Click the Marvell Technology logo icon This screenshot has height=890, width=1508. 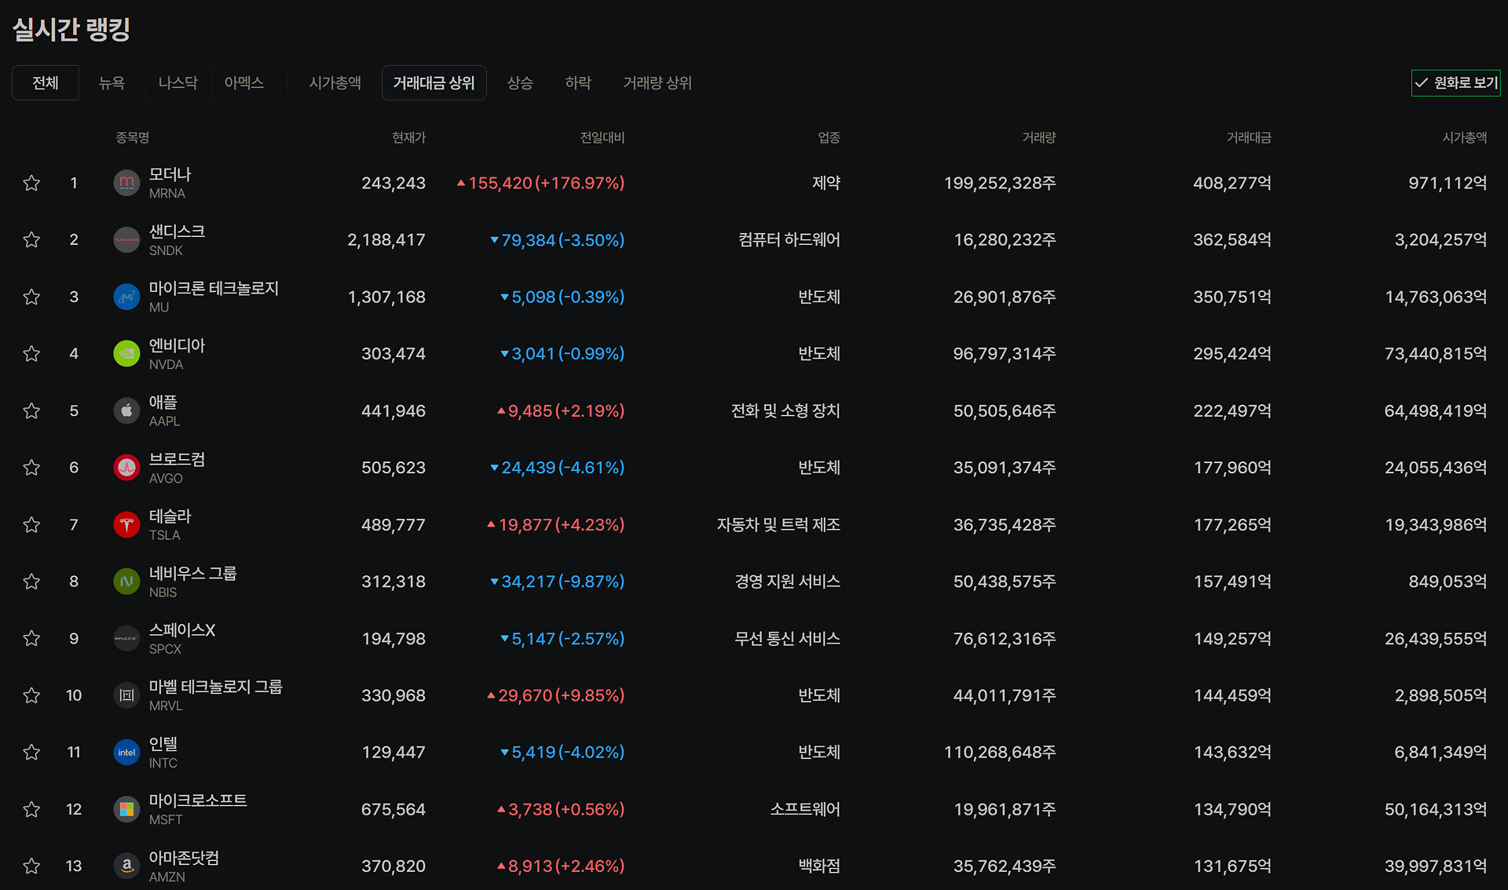[126, 695]
